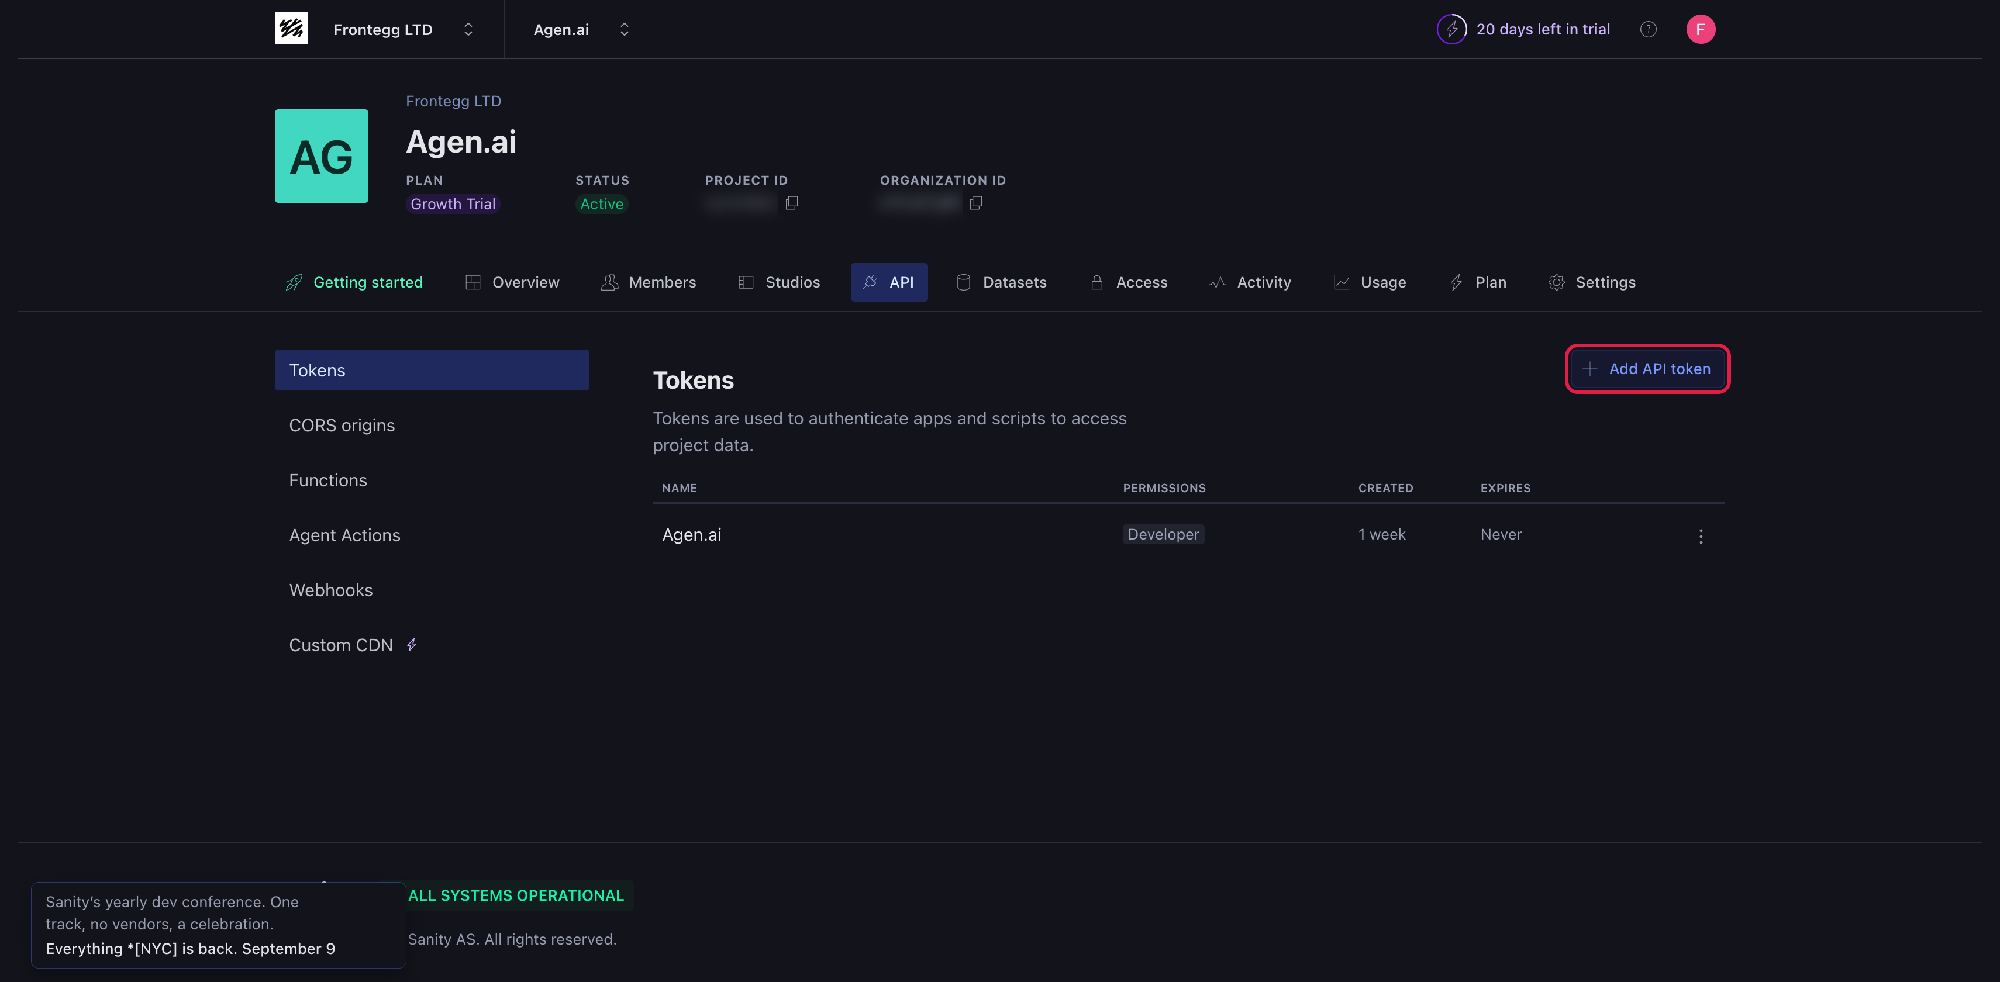Open the help question mark icon
Viewport: 2000px width, 982px height.
tap(1649, 29)
